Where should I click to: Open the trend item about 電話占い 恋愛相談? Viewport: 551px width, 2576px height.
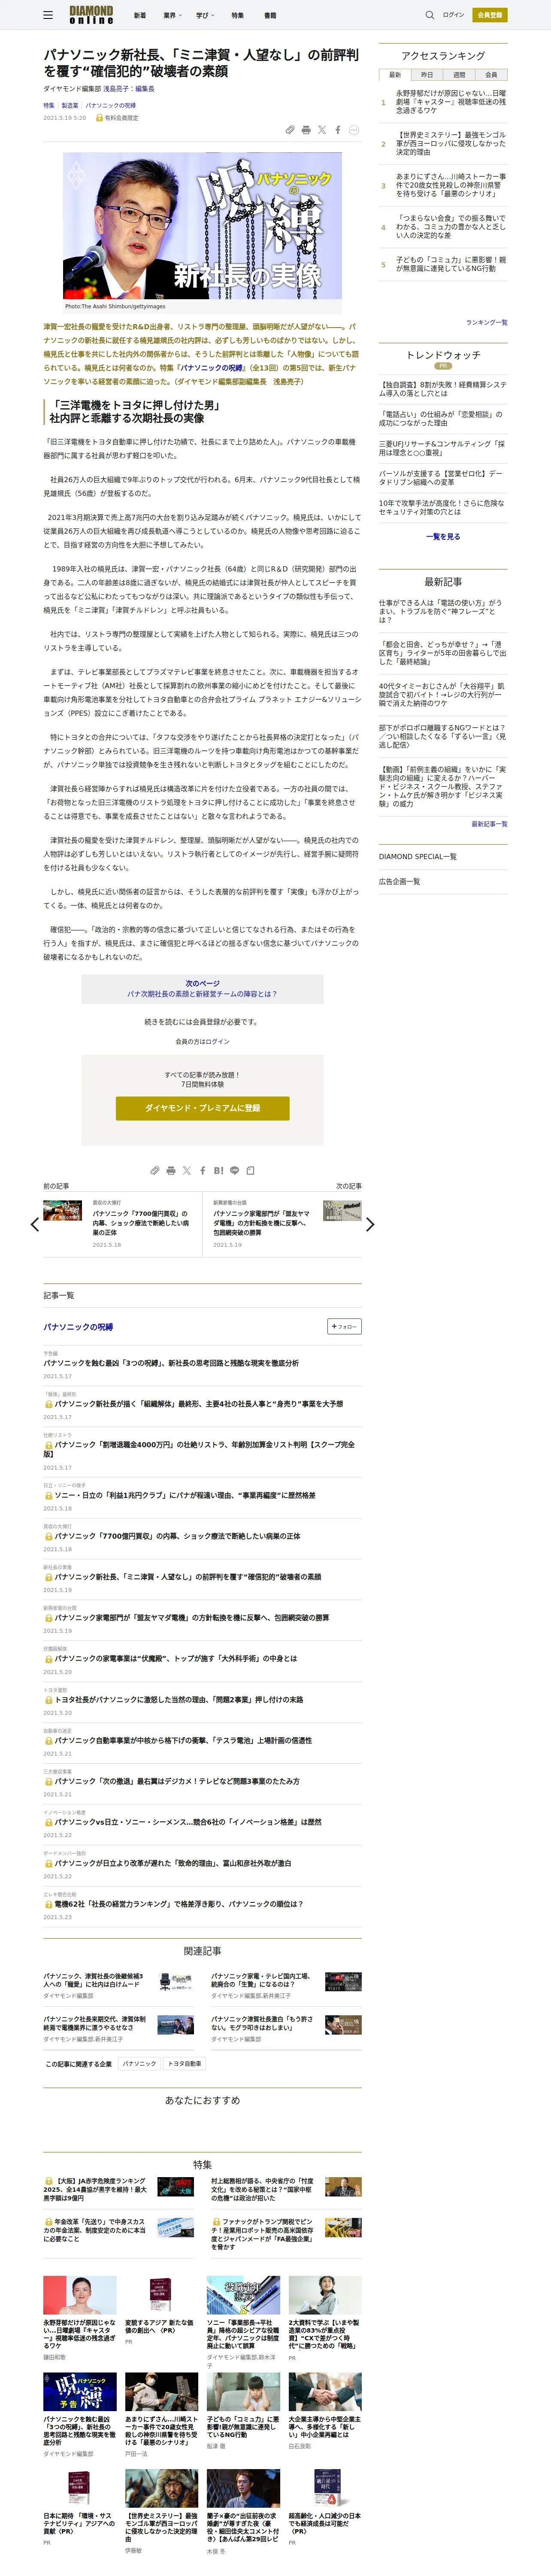point(441,418)
